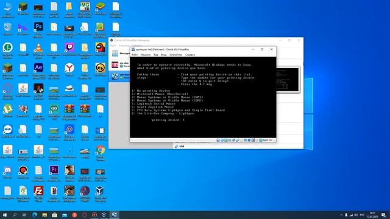The height and width of the screenshot is (219, 390).
Task: Open Mail.ru agent desktop shortcut
Action: [69, 132]
